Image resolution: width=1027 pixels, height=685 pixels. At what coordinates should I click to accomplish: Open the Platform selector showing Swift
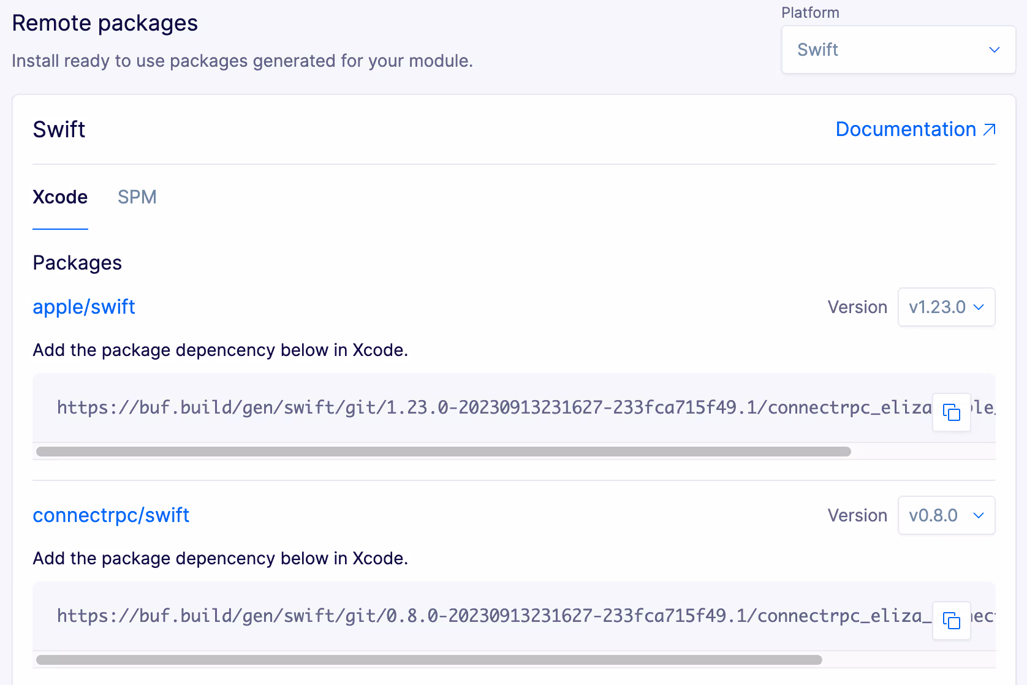pos(898,50)
